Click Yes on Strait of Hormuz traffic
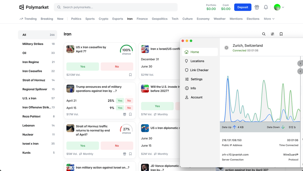Screen dimensions: 303x171 pyautogui.click(x=83, y=146)
